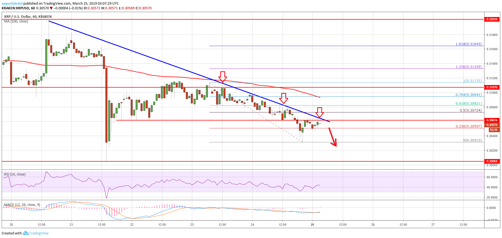
Task: Click date label 21 on time axis
Action: pos(71,225)
